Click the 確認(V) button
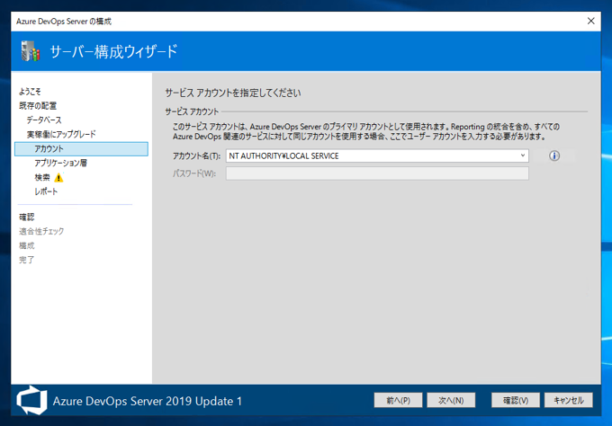 coord(516,400)
